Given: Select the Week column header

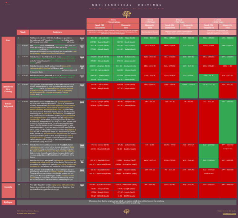Looking at the screenshot, I should coord(23,32).
